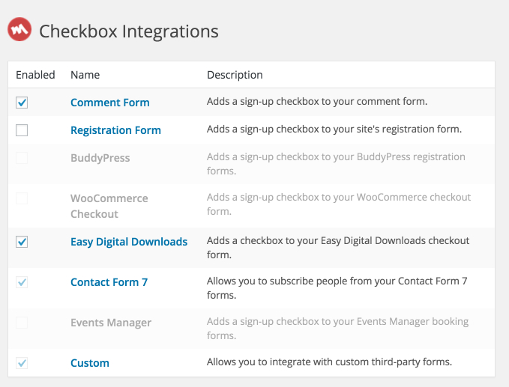This screenshot has width=509, height=387.
Task: Click the greyed-out WooCommerce Checkout name
Action: [x=109, y=206]
